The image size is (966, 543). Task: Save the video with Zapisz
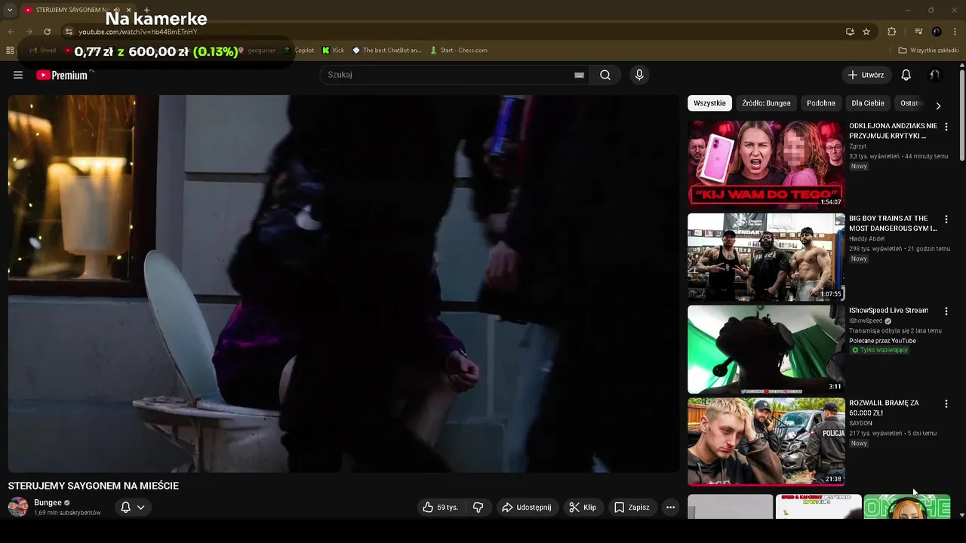pyautogui.click(x=632, y=508)
